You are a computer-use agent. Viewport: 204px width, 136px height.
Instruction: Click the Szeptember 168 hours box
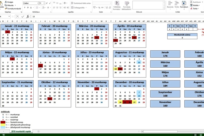click(165, 94)
